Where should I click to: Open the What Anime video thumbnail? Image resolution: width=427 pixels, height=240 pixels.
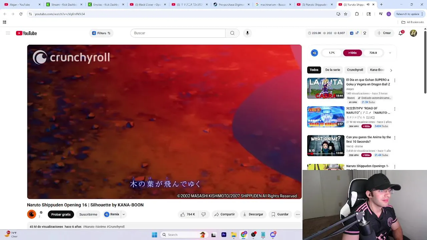pyautogui.click(x=326, y=146)
